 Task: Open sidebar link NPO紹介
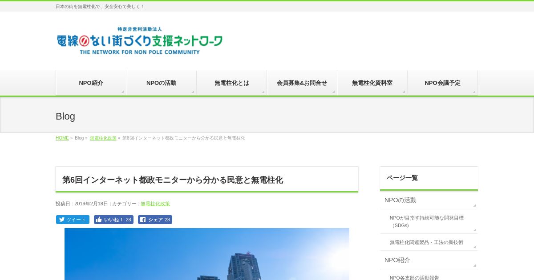(429, 260)
